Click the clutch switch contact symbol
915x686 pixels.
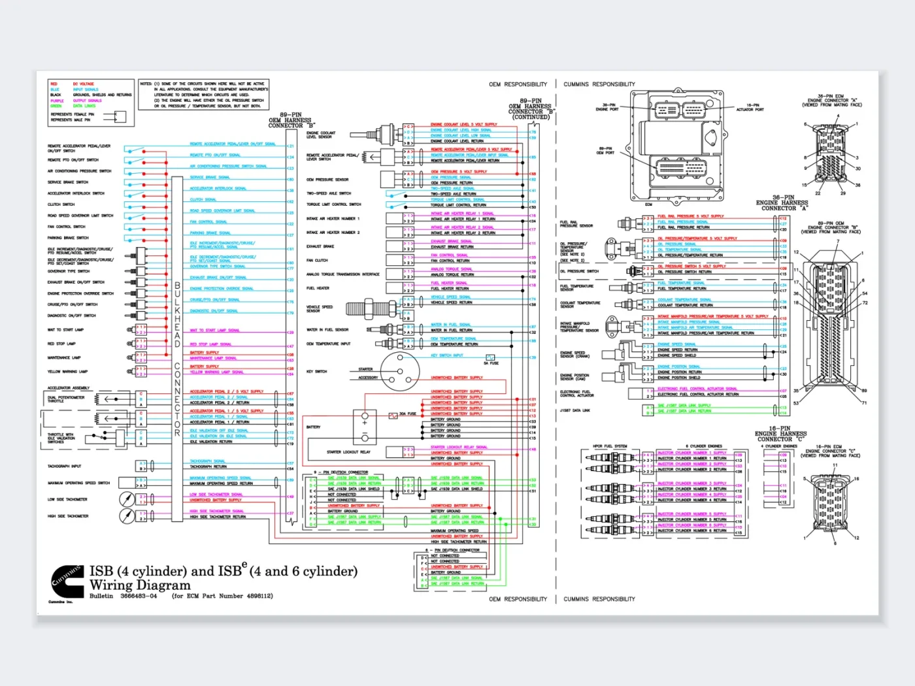click(135, 204)
